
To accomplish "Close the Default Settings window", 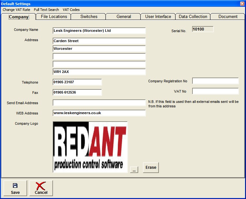I will point(242,4).
